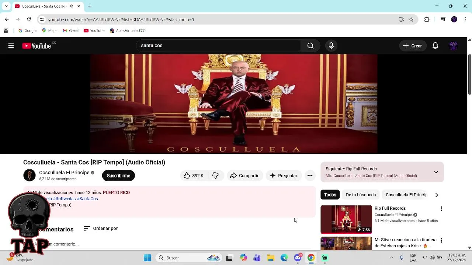Open the Google bookmark

(27, 31)
